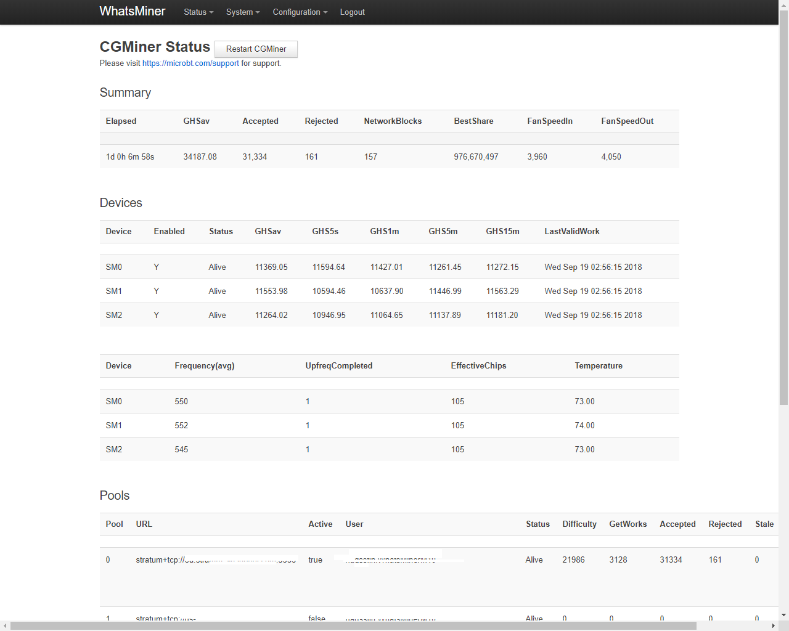Viewport: 789px width, 631px height.
Task: Click the Enabled column header
Action: [169, 232]
